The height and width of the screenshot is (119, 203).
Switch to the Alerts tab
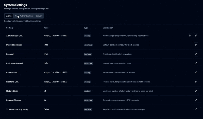point(9,16)
